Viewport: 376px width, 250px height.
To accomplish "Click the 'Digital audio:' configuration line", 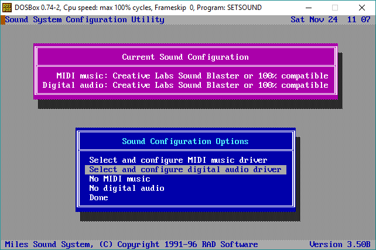I will tap(185, 85).
